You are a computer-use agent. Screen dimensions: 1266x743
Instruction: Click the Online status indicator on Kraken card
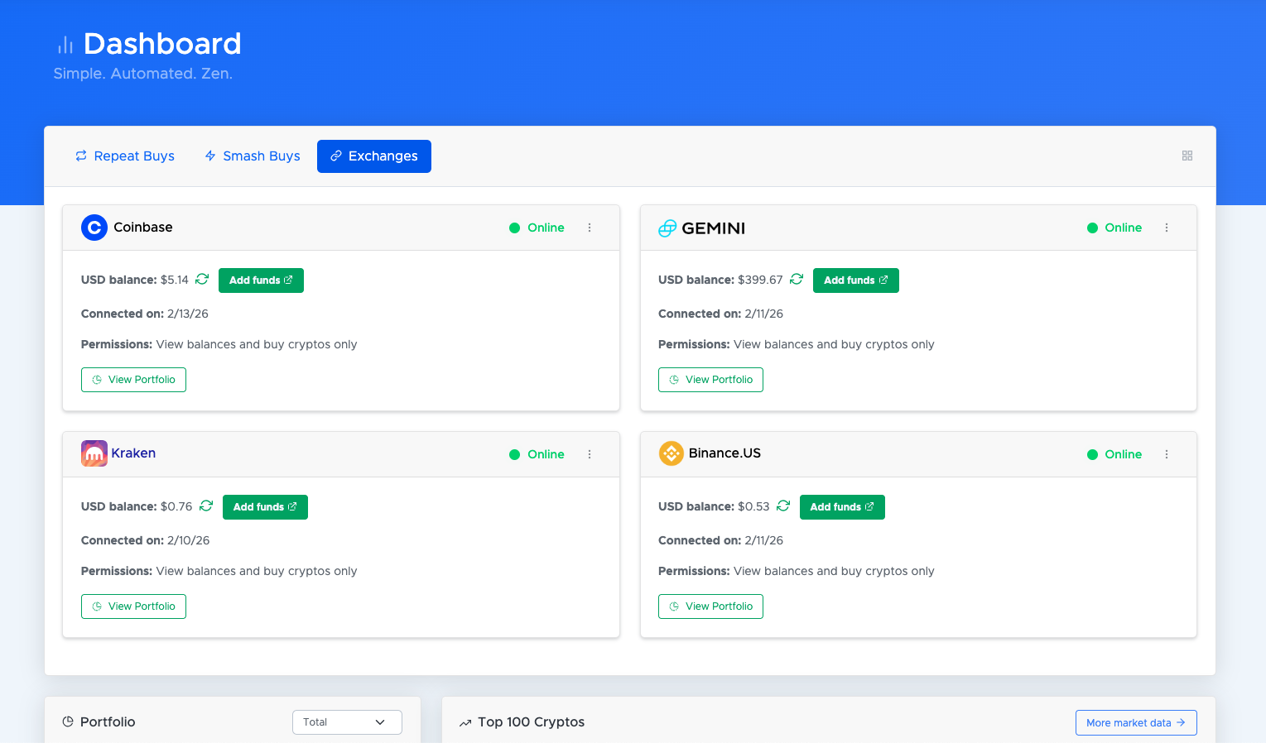point(537,454)
